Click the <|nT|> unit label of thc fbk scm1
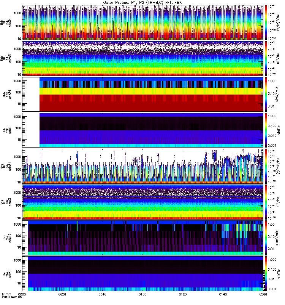This screenshot has width=285, height=305. tap(279, 274)
